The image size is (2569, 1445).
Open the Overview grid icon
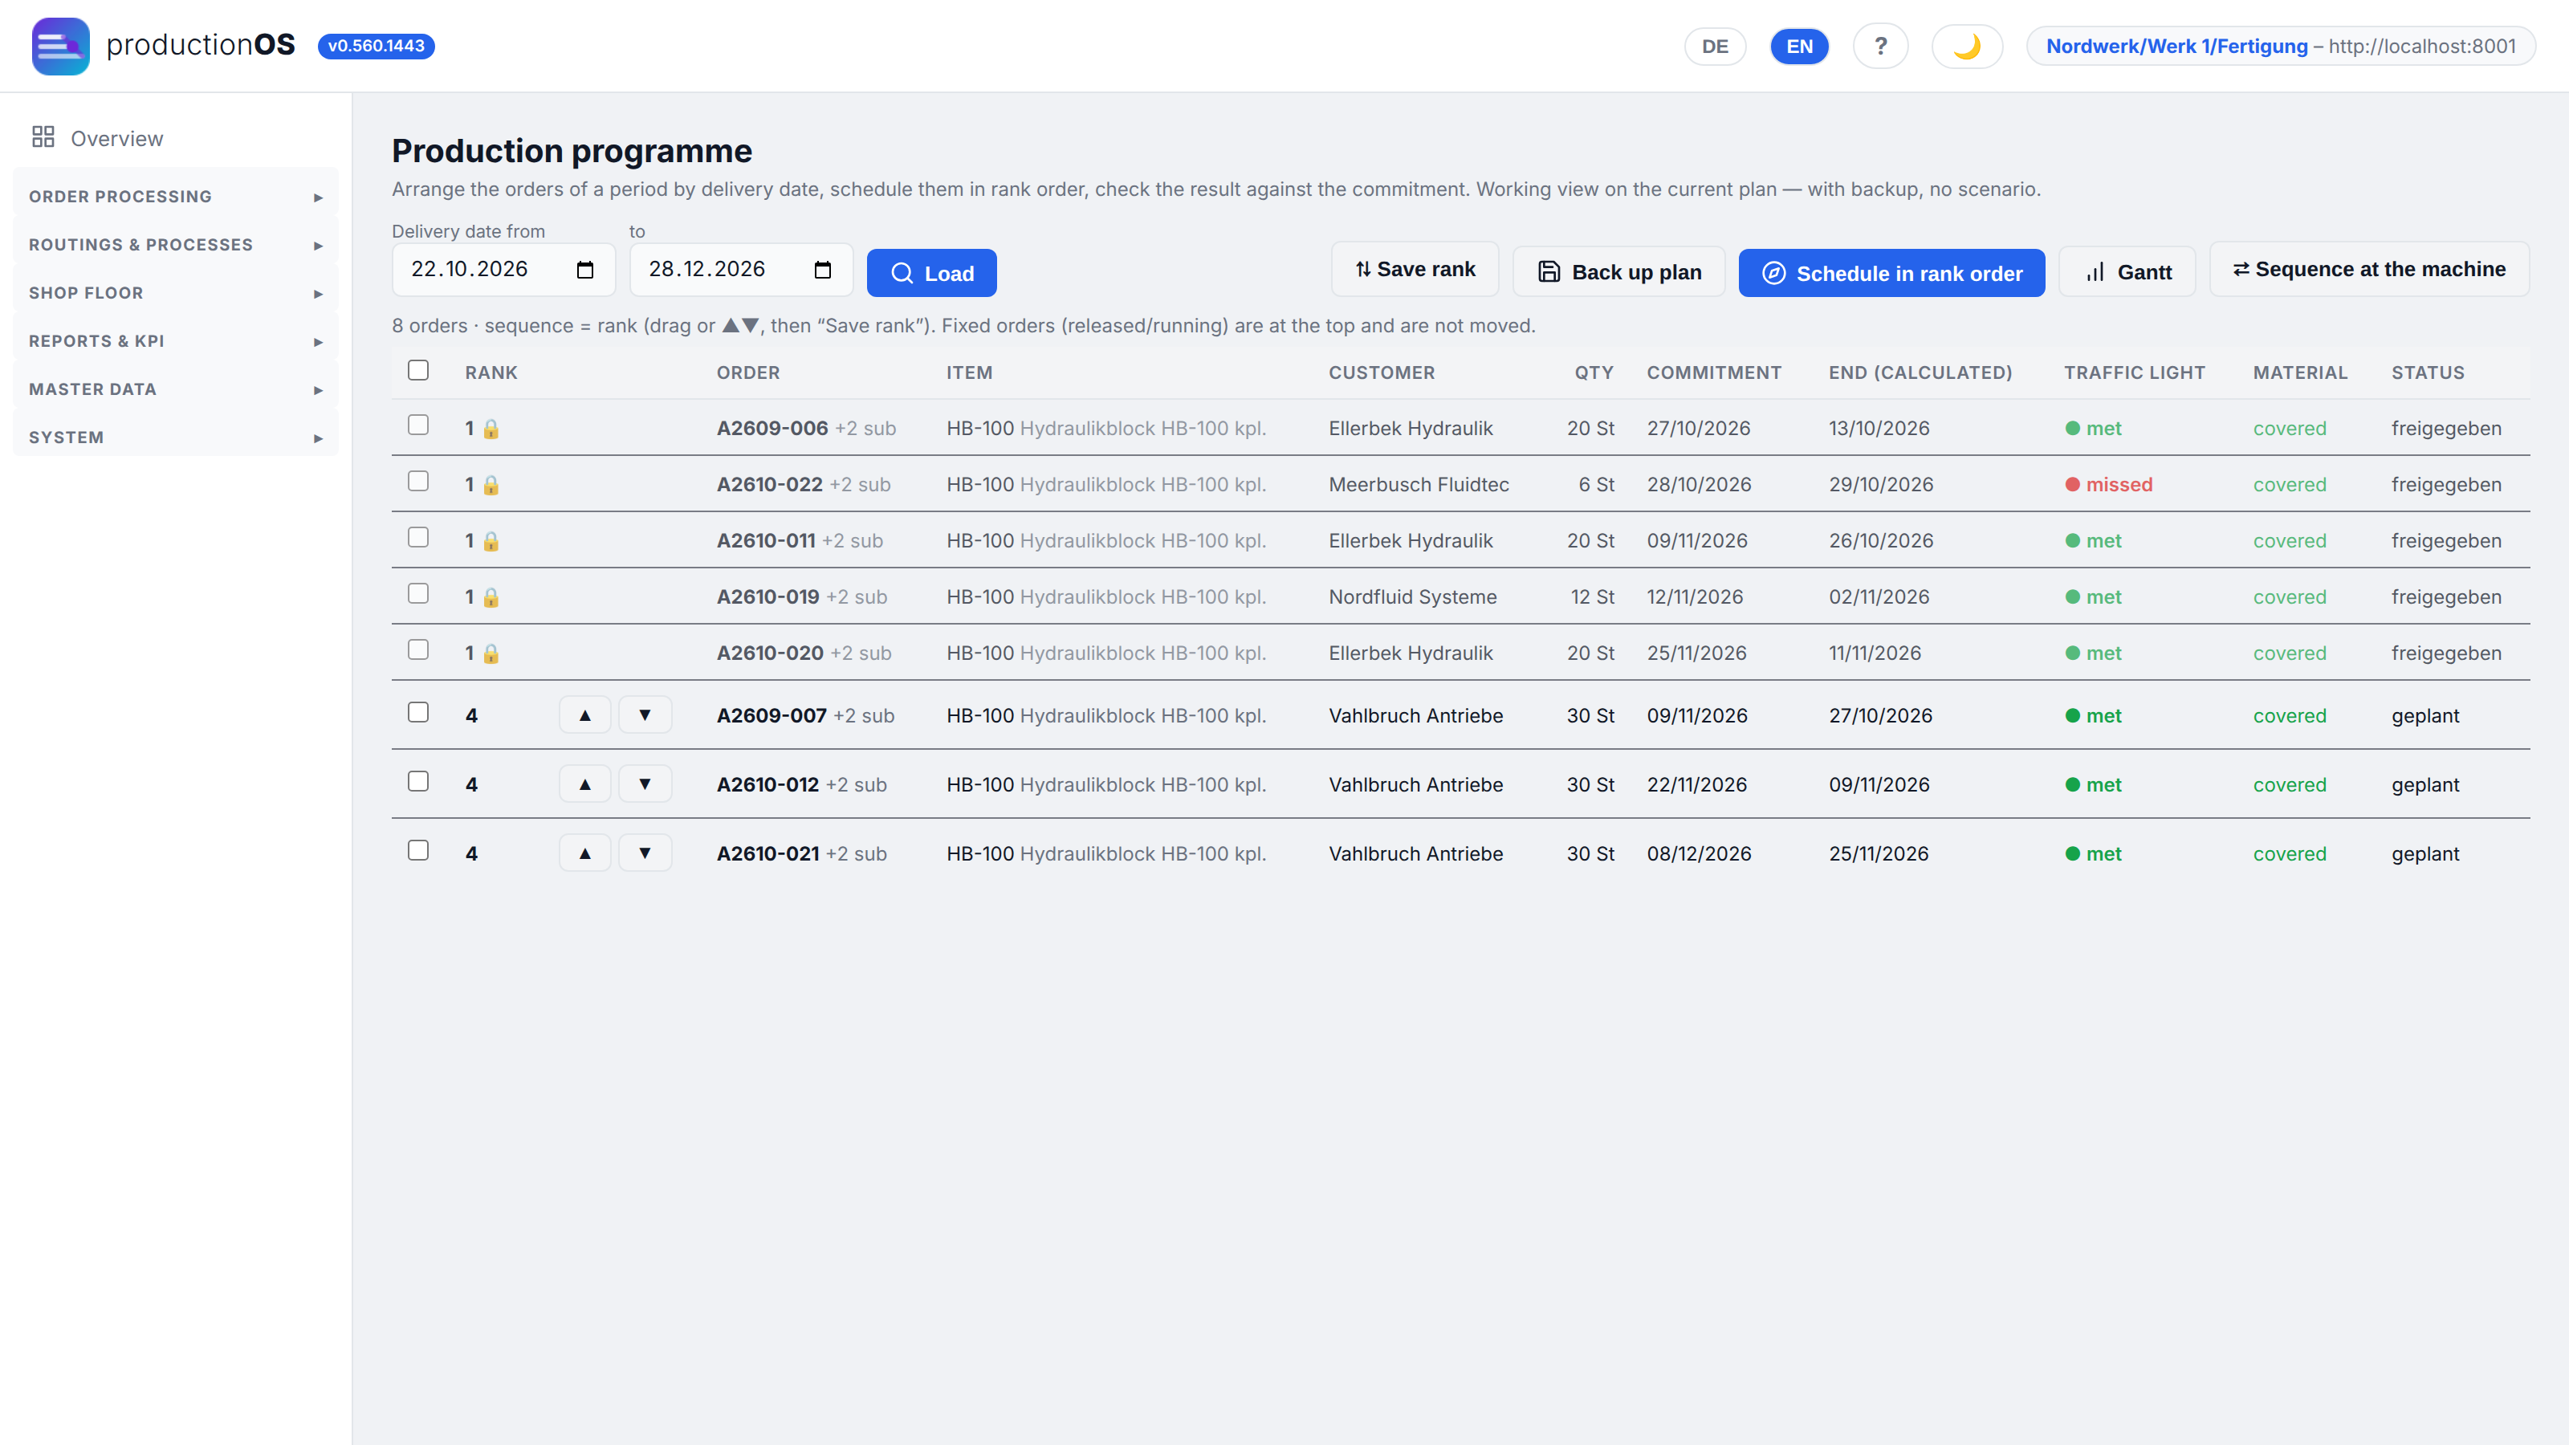(x=43, y=137)
